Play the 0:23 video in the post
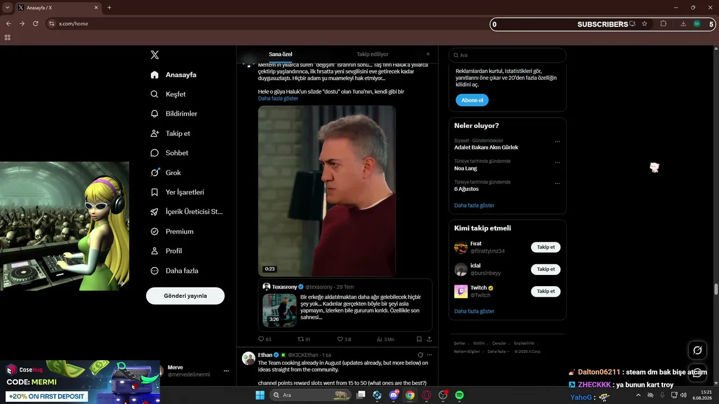 coord(327,191)
